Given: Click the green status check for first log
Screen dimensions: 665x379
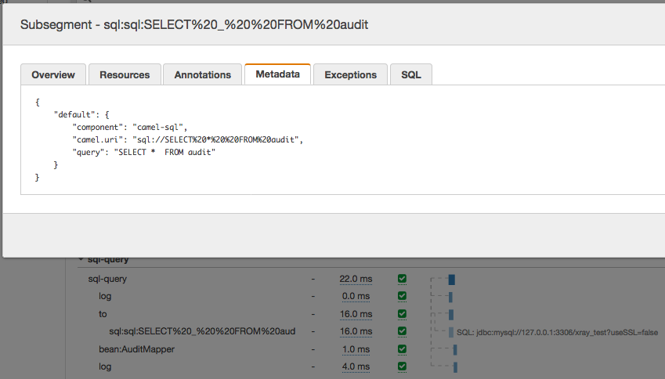Looking at the screenshot, I should pos(402,296).
